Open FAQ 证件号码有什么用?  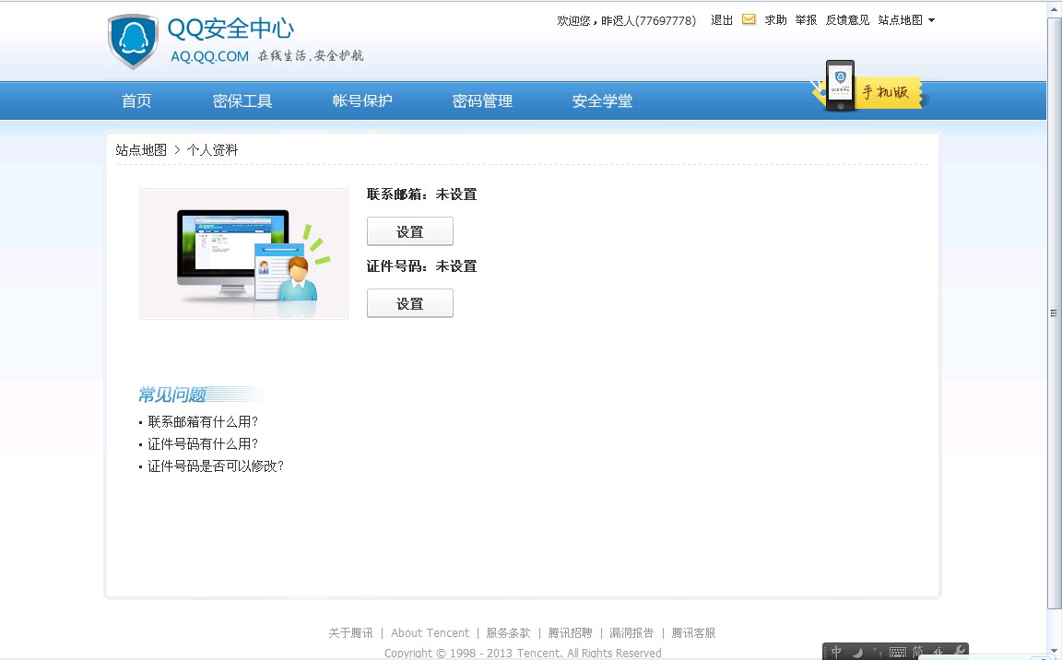click(x=203, y=444)
